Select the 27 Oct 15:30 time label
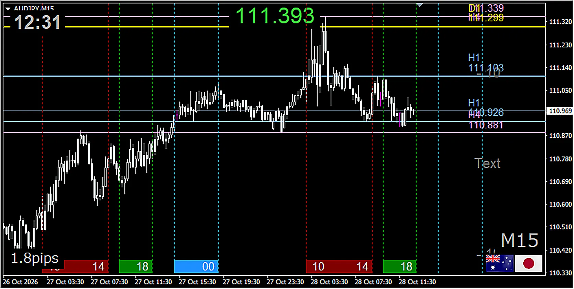Screen dimensions: 574x289 [x=197, y=282]
